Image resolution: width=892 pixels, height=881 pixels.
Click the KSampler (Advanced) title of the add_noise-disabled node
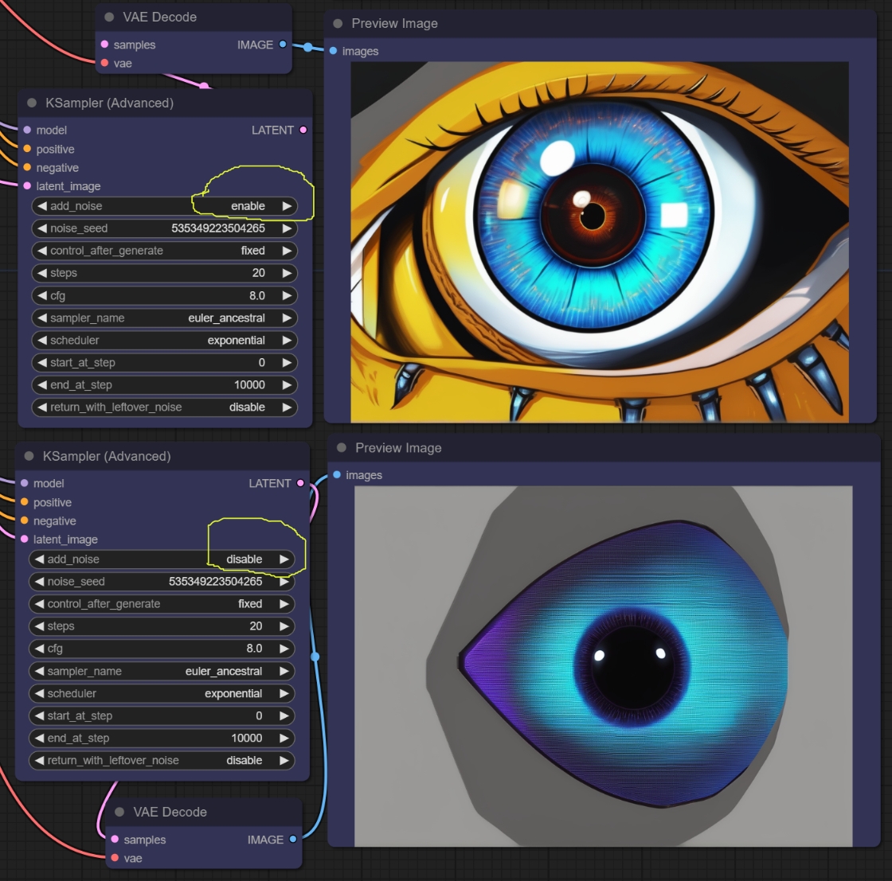tap(108, 456)
